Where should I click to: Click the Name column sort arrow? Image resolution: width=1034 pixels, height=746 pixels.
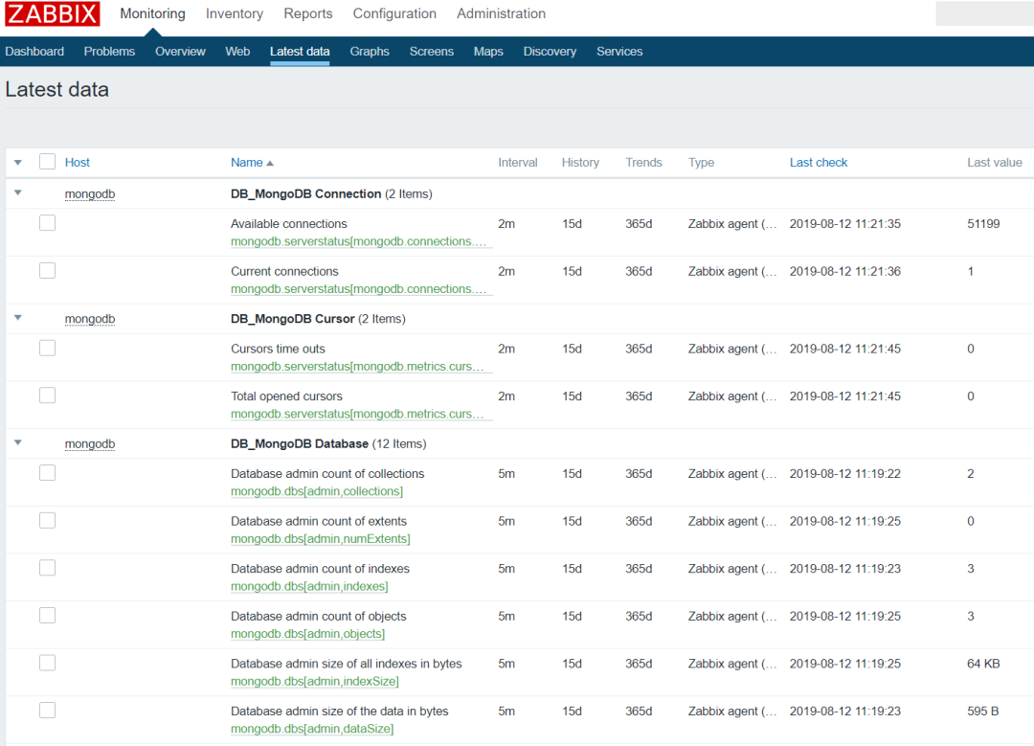click(x=270, y=163)
